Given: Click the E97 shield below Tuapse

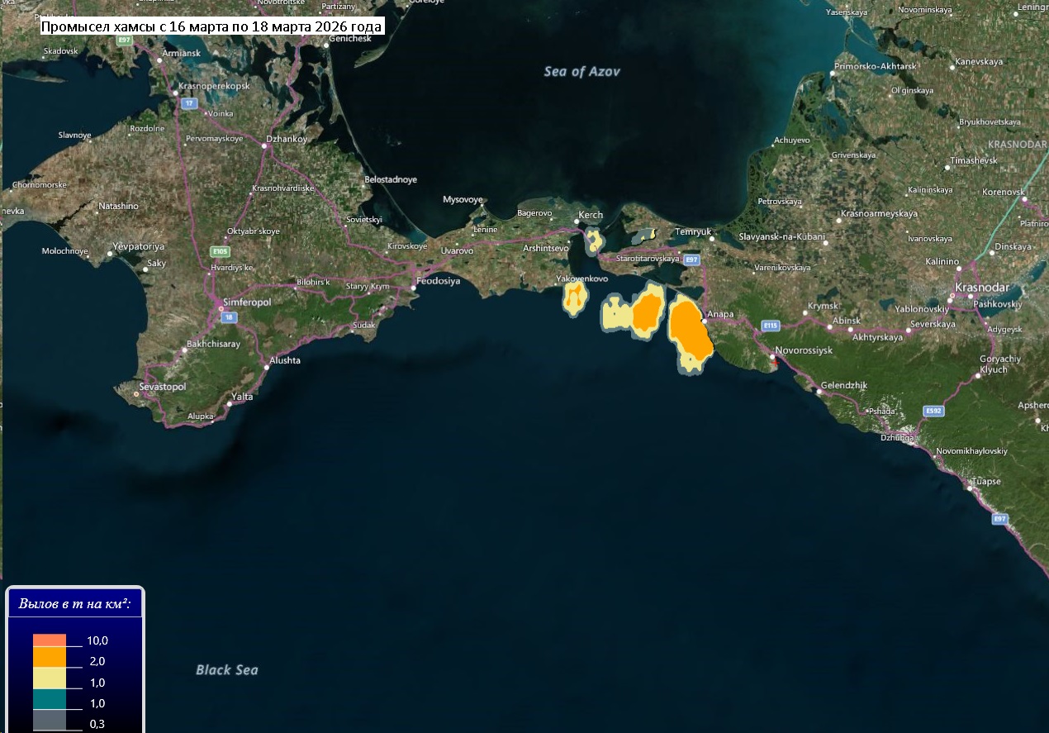Looking at the screenshot, I should pos(1000,518).
